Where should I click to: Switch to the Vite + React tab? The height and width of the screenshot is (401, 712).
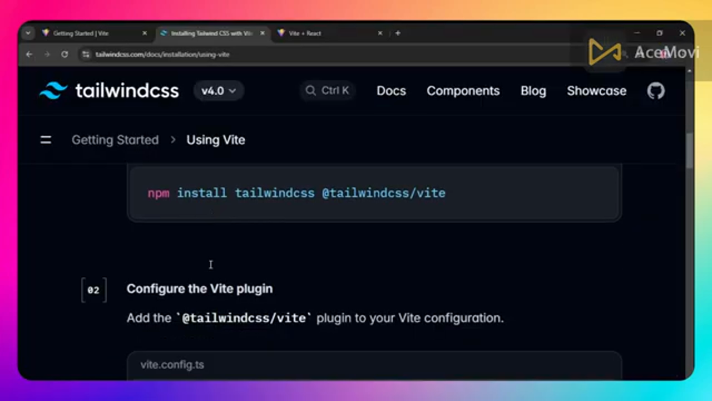click(x=328, y=33)
